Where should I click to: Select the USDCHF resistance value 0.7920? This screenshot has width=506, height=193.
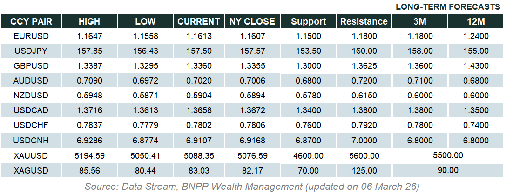click(x=364, y=125)
